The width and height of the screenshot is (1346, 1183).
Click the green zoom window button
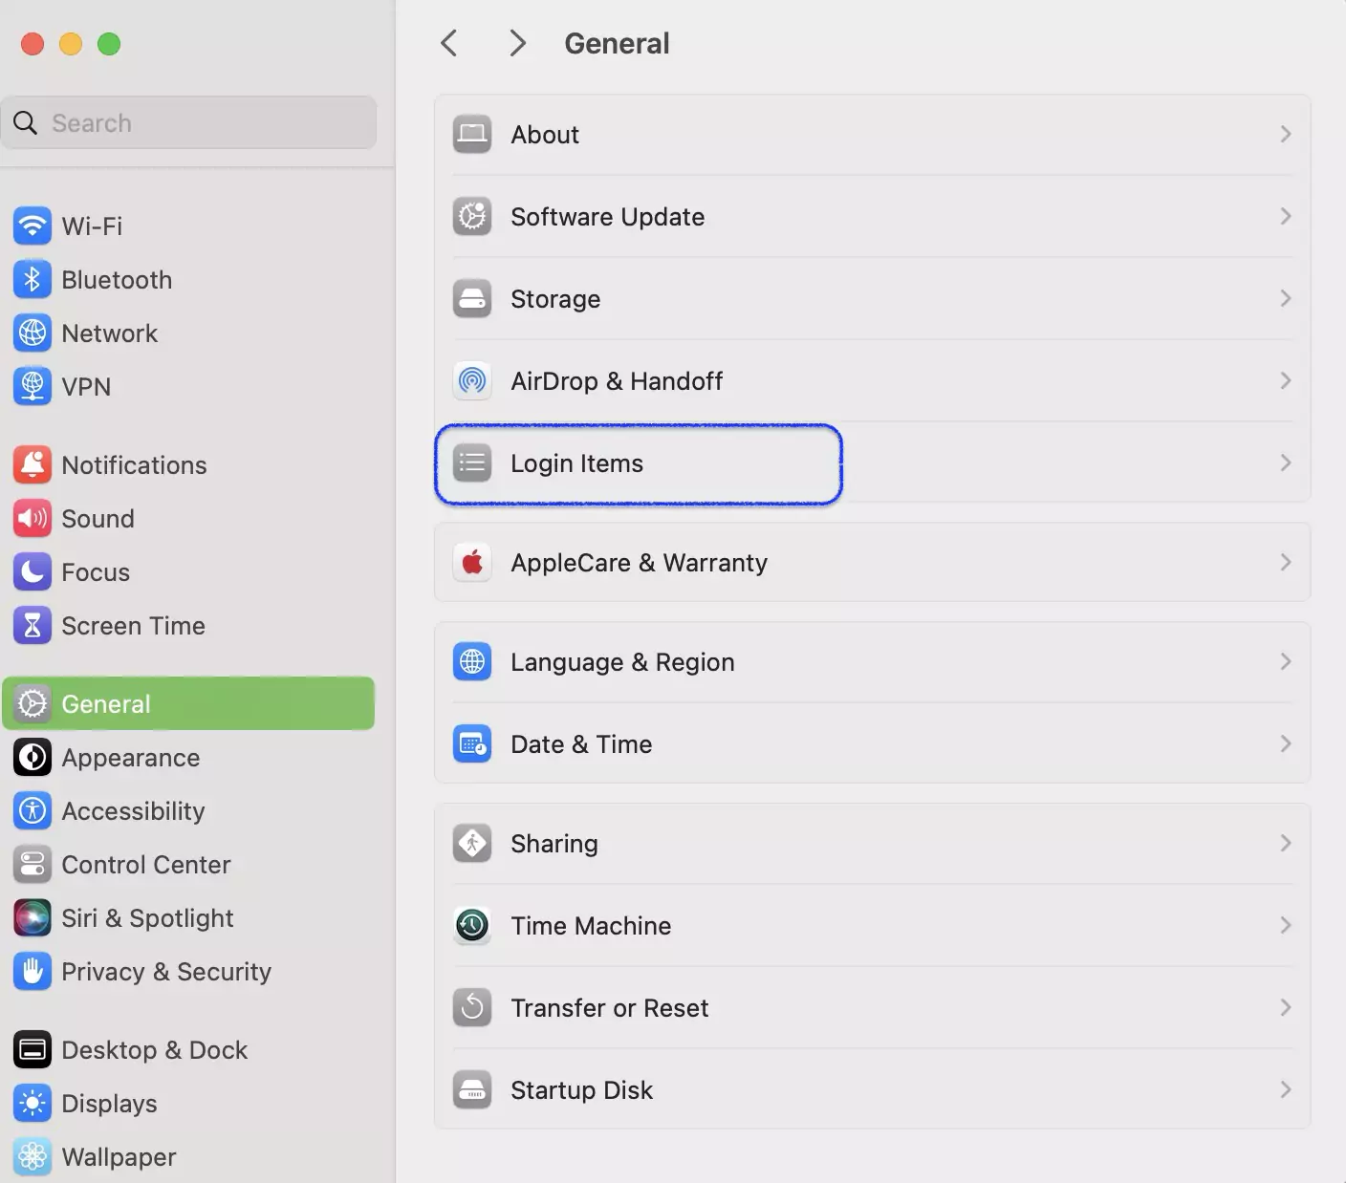coord(109,44)
